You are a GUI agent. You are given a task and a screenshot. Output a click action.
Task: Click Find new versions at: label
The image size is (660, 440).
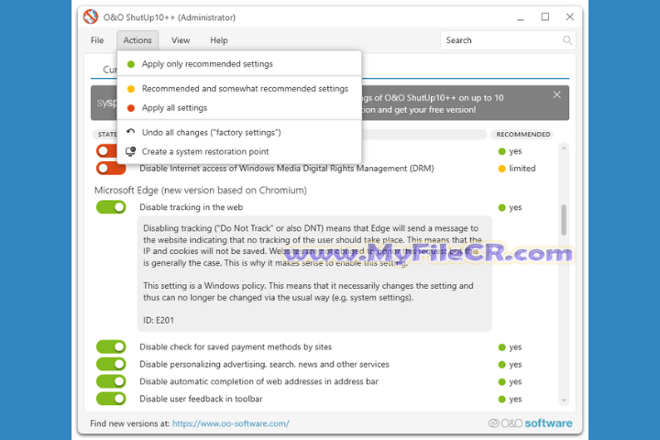[129, 423]
